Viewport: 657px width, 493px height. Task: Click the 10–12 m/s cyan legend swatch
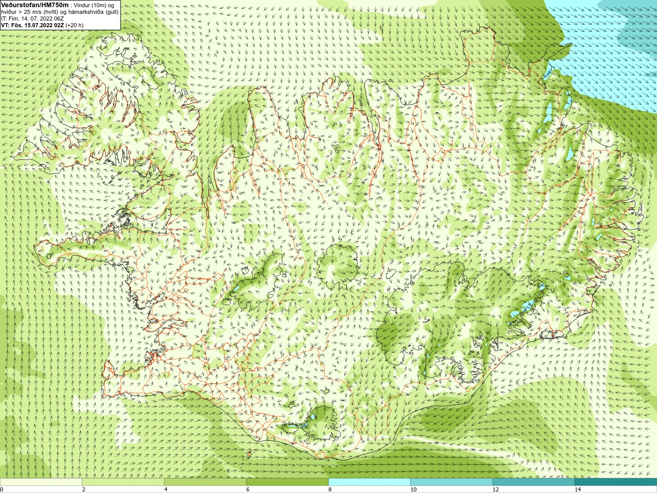click(x=452, y=482)
